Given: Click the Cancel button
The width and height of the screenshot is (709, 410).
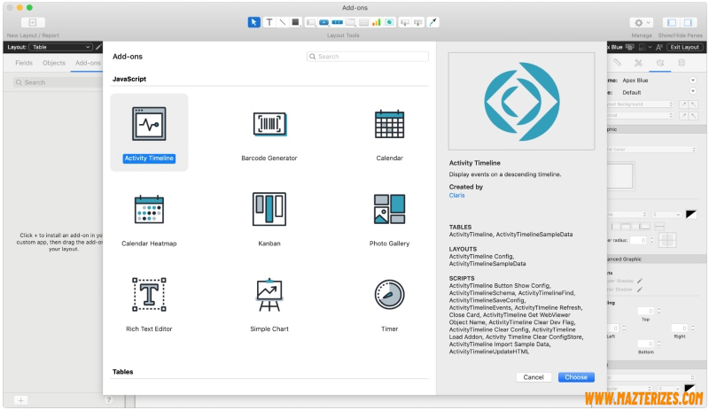Looking at the screenshot, I should 534,377.
